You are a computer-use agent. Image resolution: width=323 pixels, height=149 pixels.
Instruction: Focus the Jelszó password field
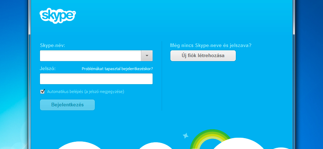[96, 79]
